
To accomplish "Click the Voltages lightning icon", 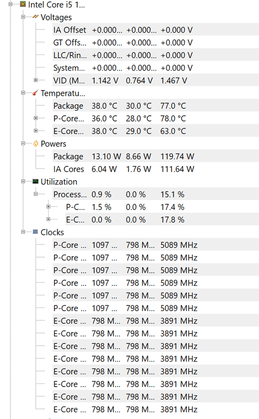I will pos(36,17).
